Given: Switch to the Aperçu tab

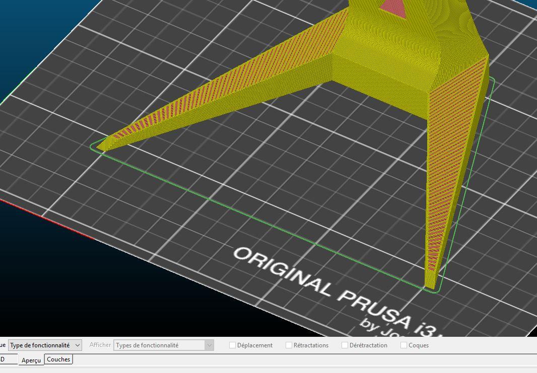Looking at the screenshot, I should (x=31, y=360).
